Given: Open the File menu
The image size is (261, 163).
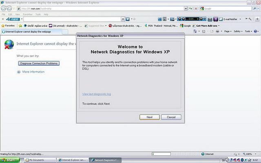Looking at the screenshot, I should [x=3, y=14].
